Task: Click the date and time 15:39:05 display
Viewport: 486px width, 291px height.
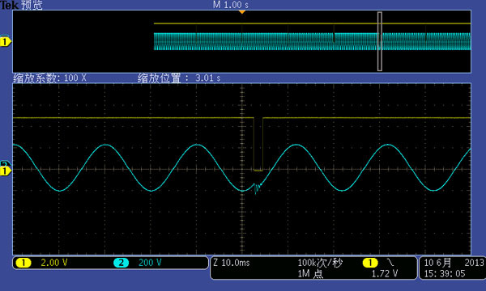Action: (x=454, y=268)
